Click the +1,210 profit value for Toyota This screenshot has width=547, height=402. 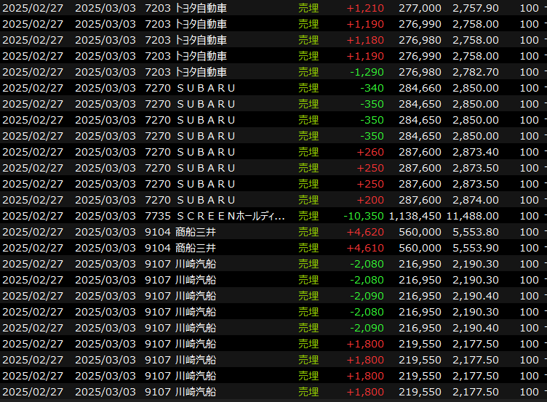pyautogui.click(x=365, y=8)
